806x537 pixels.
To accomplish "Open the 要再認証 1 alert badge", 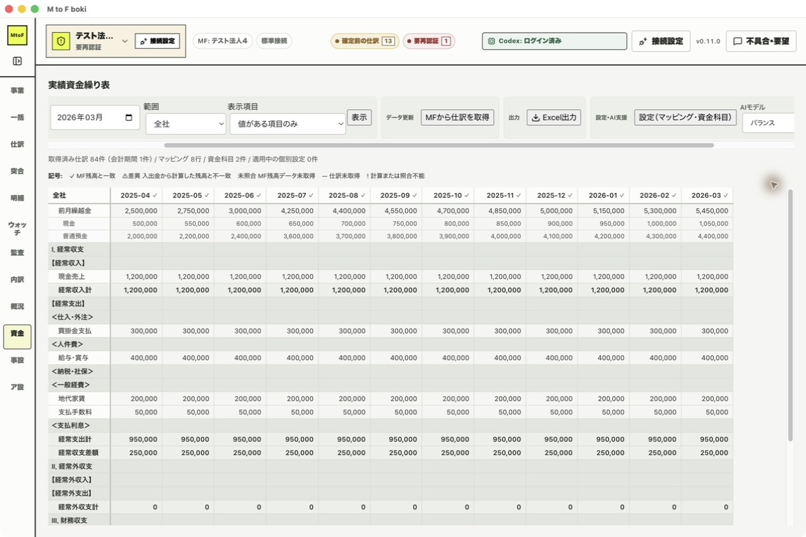I will [x=429, y=41].
